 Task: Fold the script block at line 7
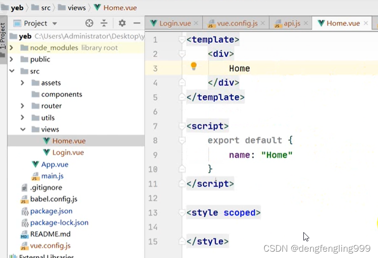(182, 126)
